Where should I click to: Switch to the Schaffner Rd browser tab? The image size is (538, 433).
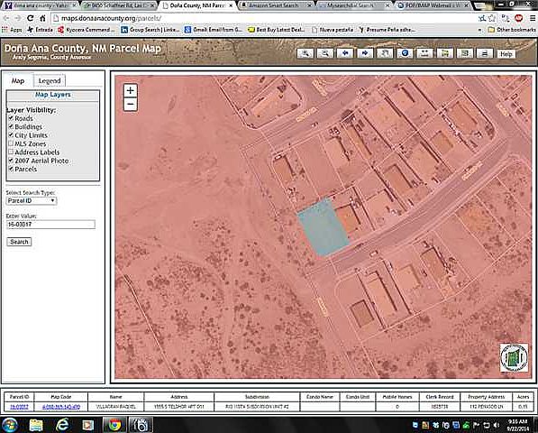119,5
